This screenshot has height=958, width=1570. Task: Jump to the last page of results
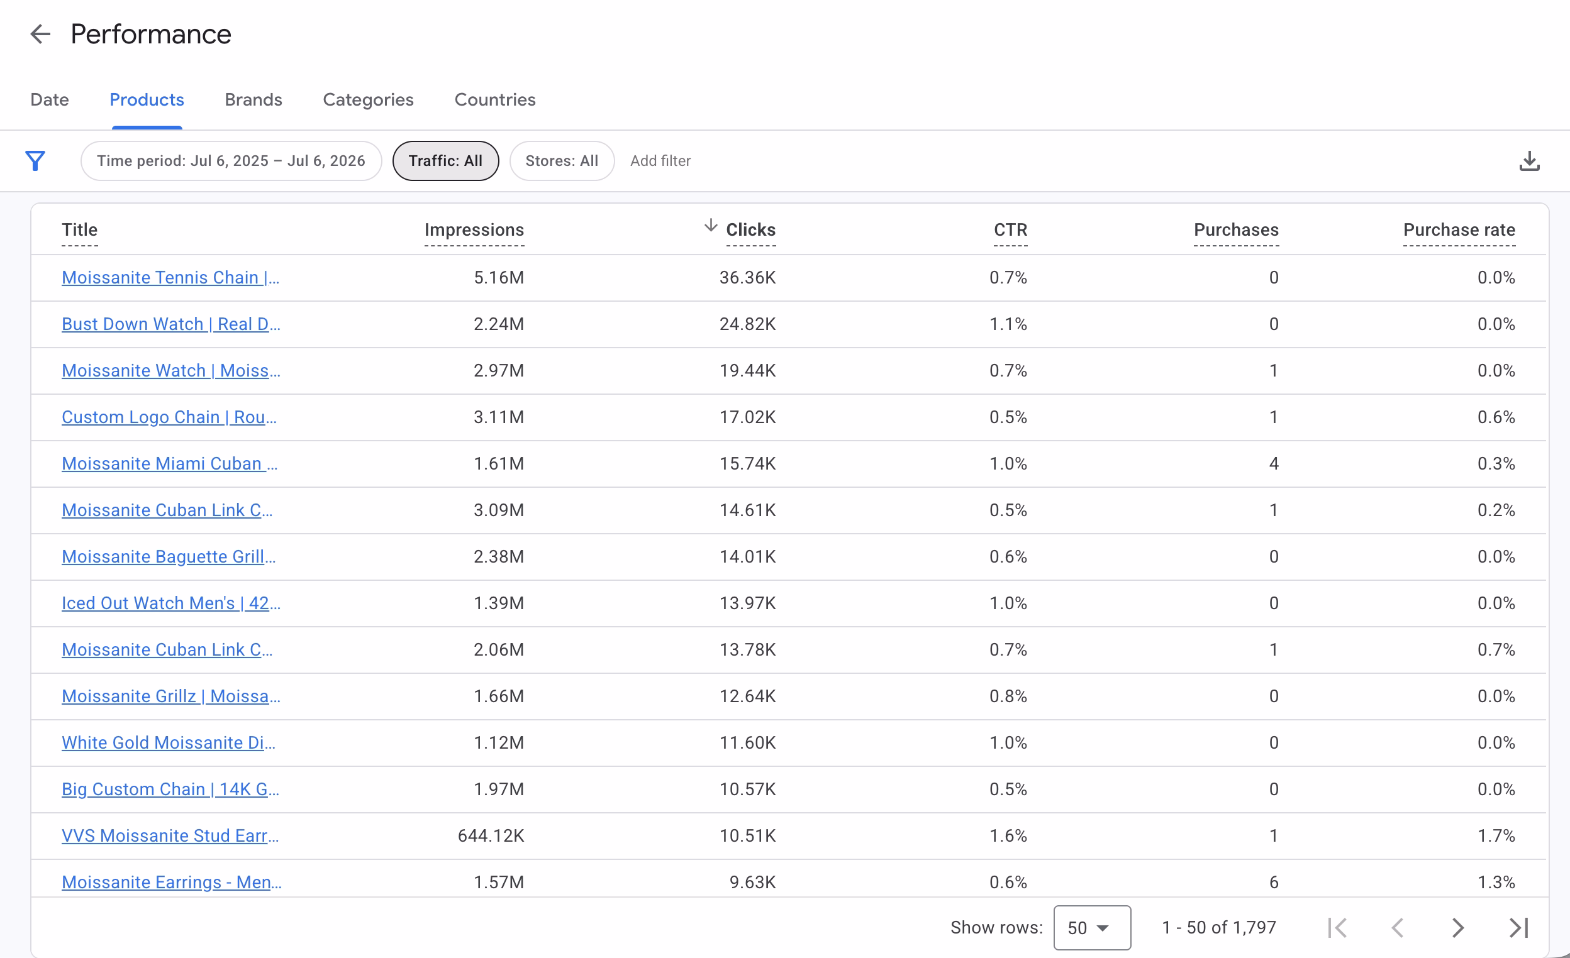click(1519, 927)
